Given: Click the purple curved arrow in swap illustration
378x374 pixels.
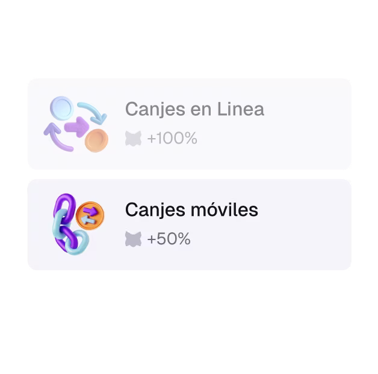Looking at the screenshot, I should 58,137.
